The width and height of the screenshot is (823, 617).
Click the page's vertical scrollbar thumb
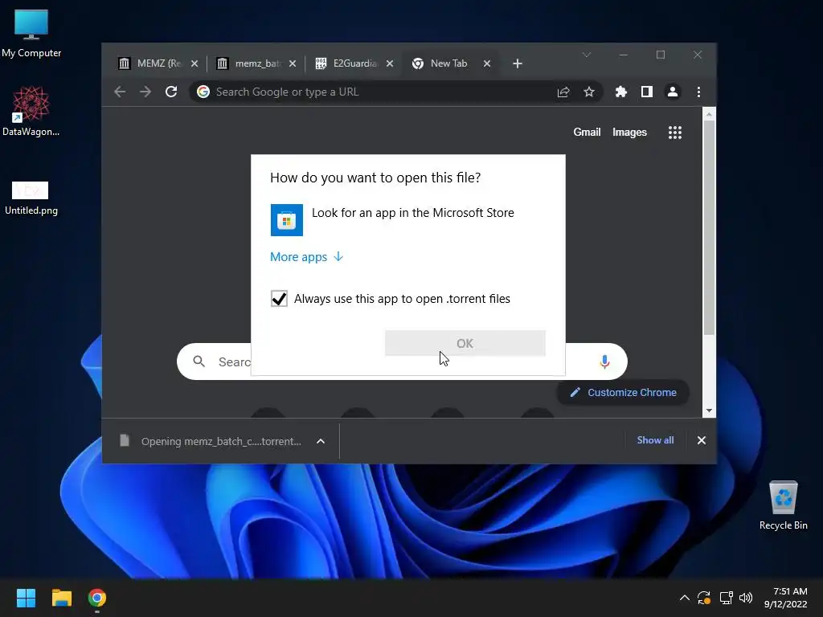(x=709, y=227)
